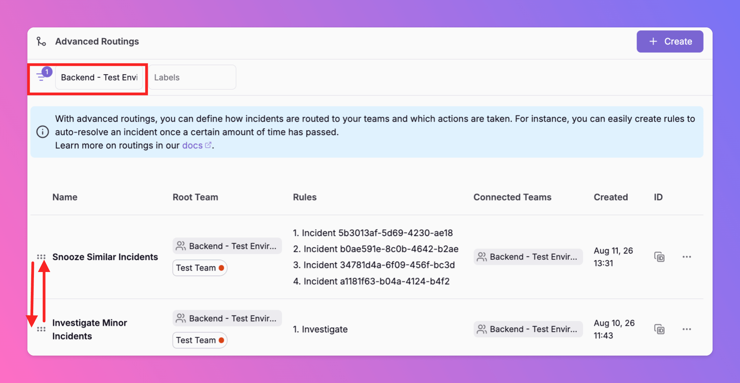Viewport: 740px width, 383px height.
Task: Copy ID of Snooze Similar Incidents
Action: 659,257
